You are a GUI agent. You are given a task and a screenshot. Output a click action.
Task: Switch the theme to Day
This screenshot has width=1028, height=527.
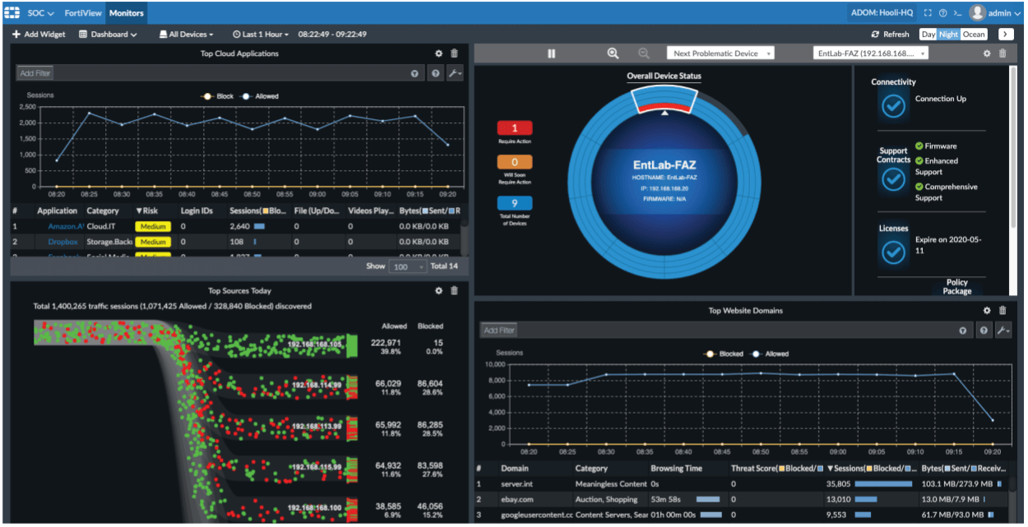pyautogui.click(x=927, y=34)
